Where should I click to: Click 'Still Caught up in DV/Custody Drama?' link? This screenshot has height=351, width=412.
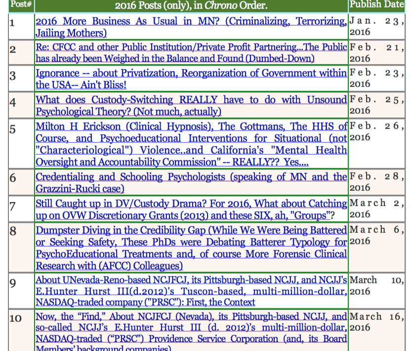(191, 204)
